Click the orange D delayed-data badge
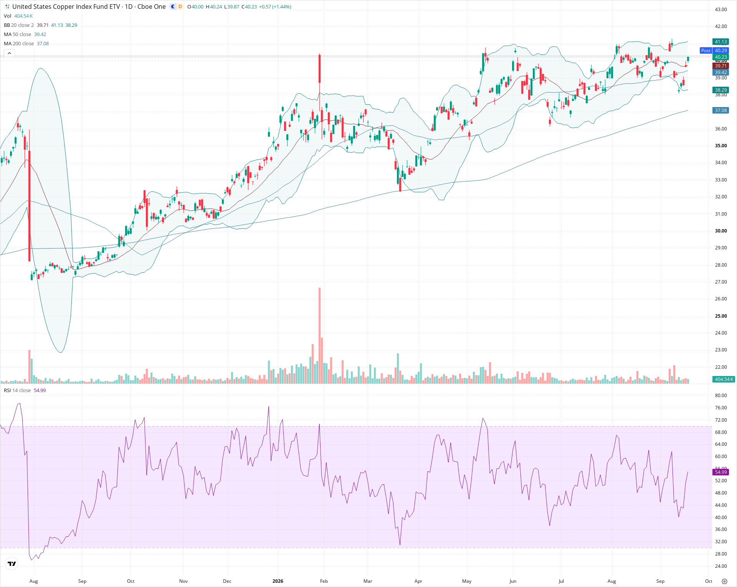The height and width of the screenshot is (587, 737). click(180, 7)
